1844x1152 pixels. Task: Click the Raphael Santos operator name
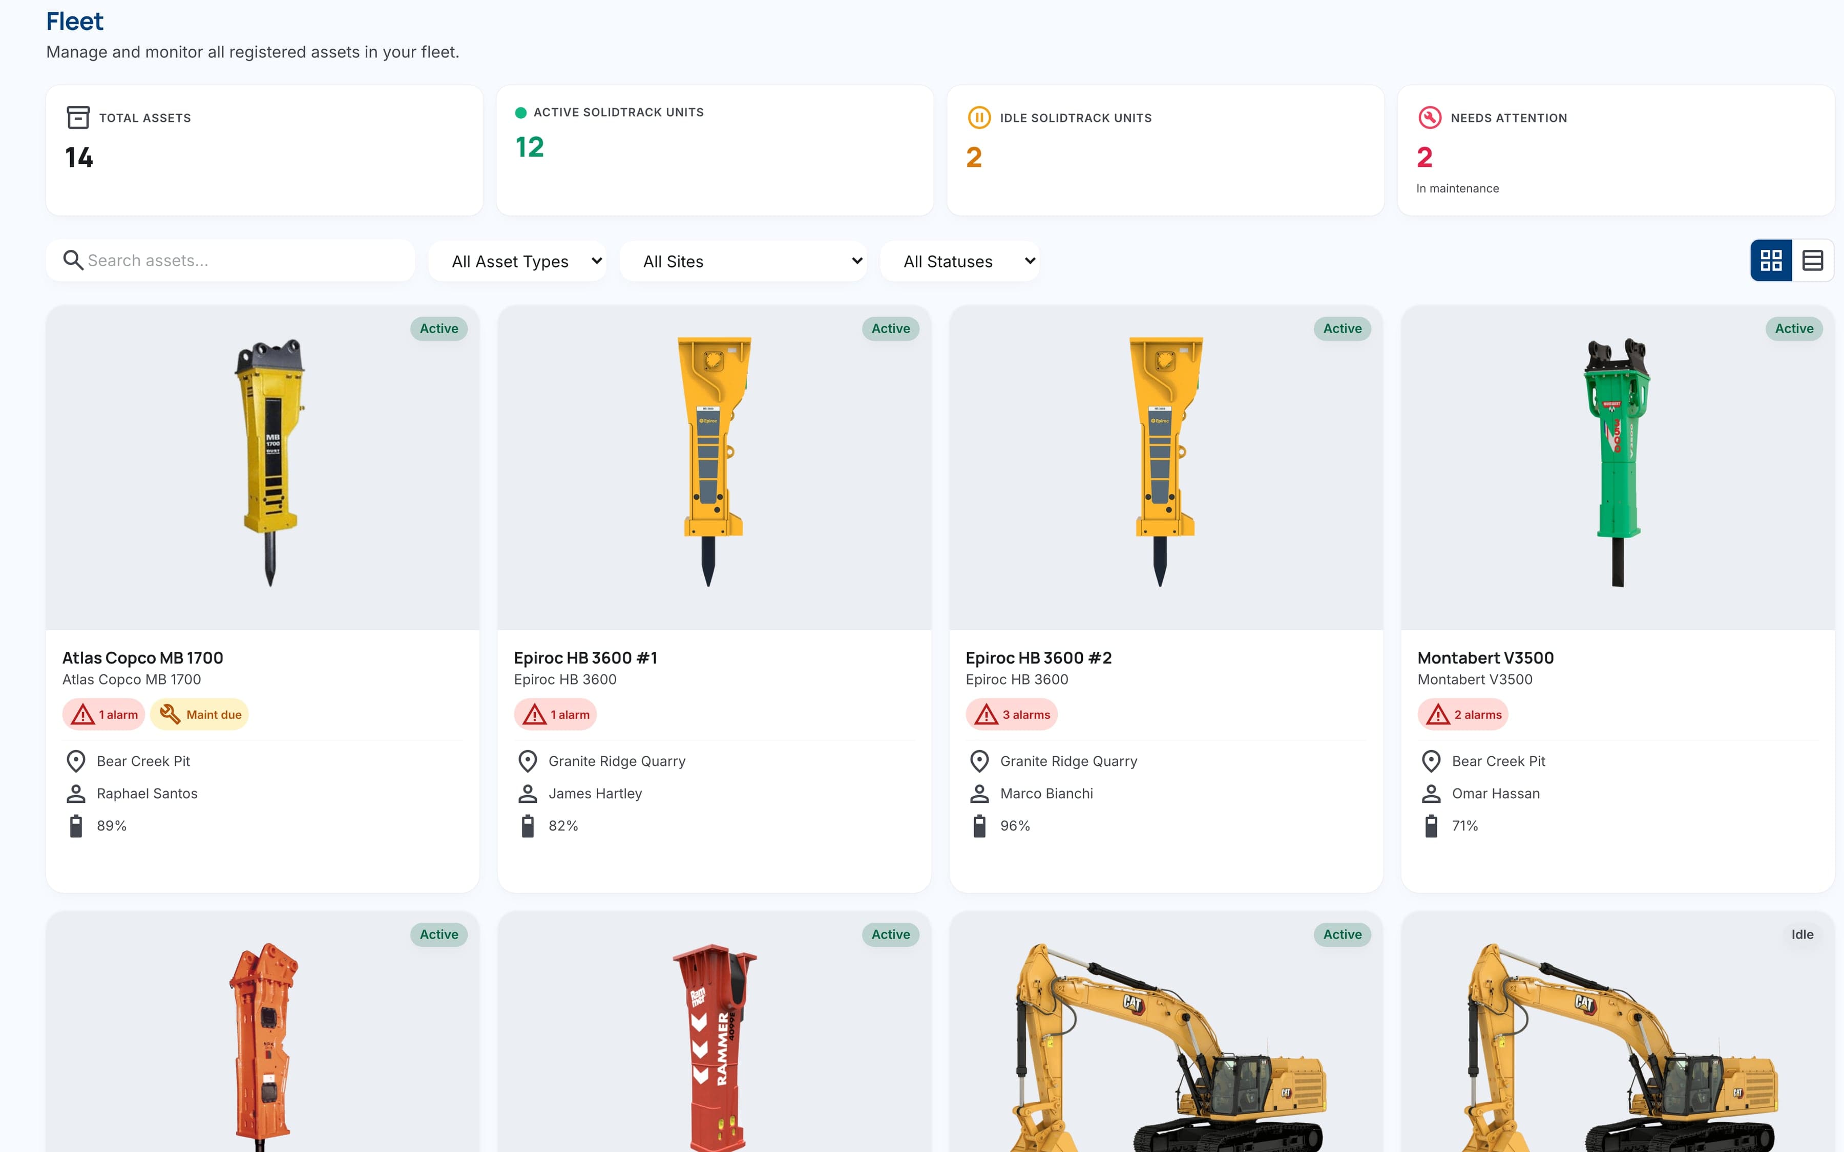(147, 793)
